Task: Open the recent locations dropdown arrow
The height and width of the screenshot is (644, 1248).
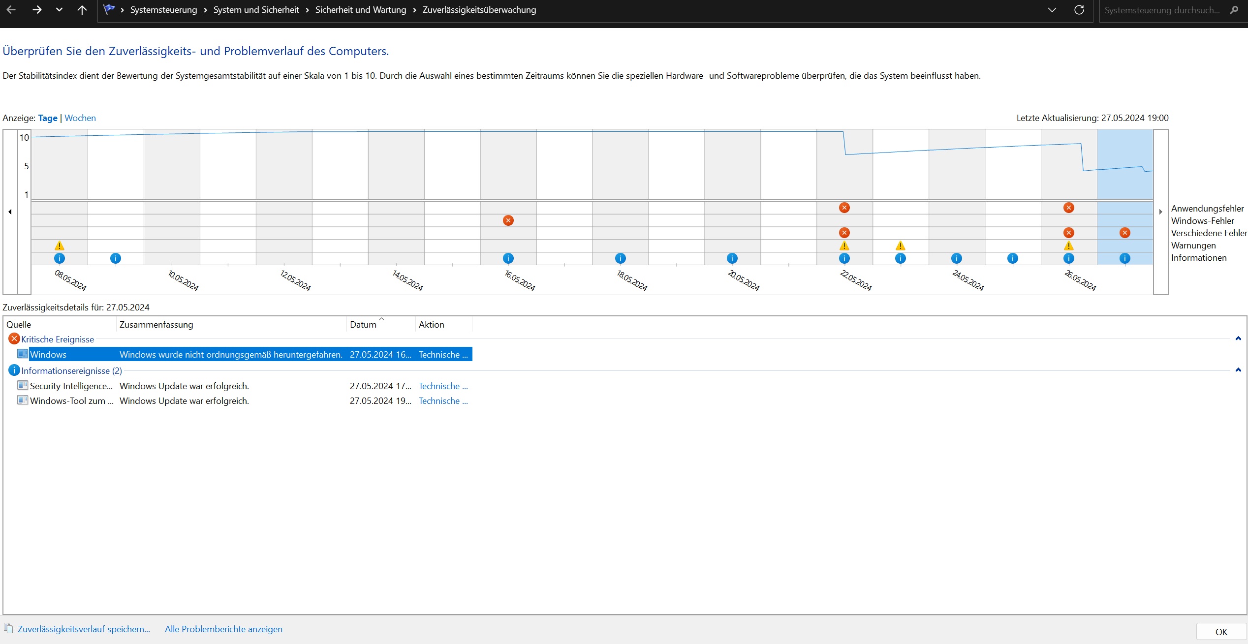Action: (59, 10)
